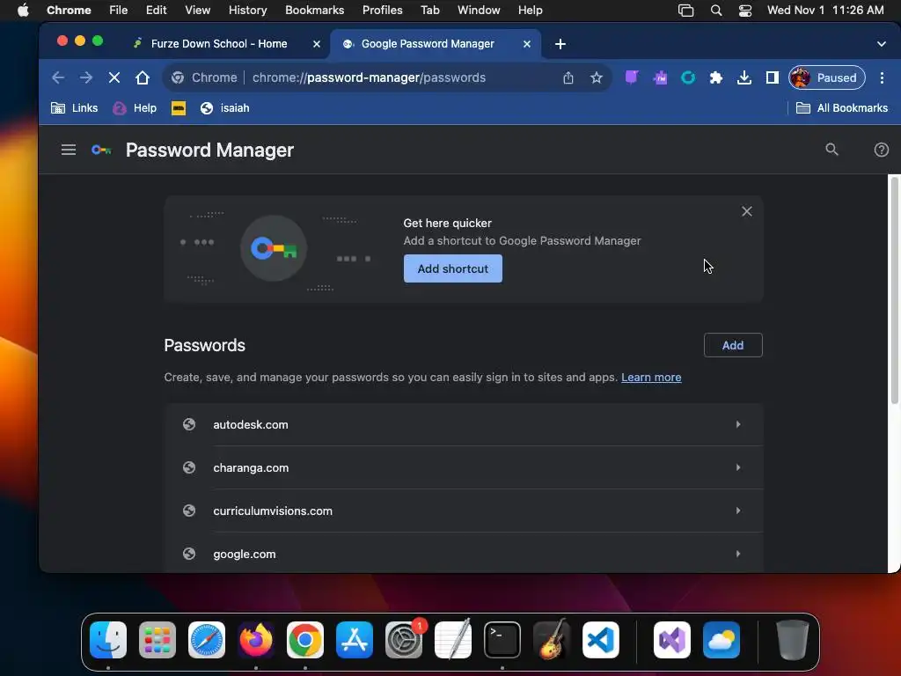Expand the charanga.com entry arrow

coord(738,467)
